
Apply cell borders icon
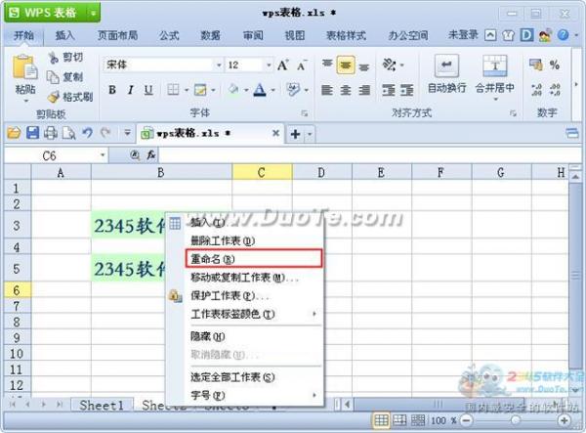click(173, 90)
